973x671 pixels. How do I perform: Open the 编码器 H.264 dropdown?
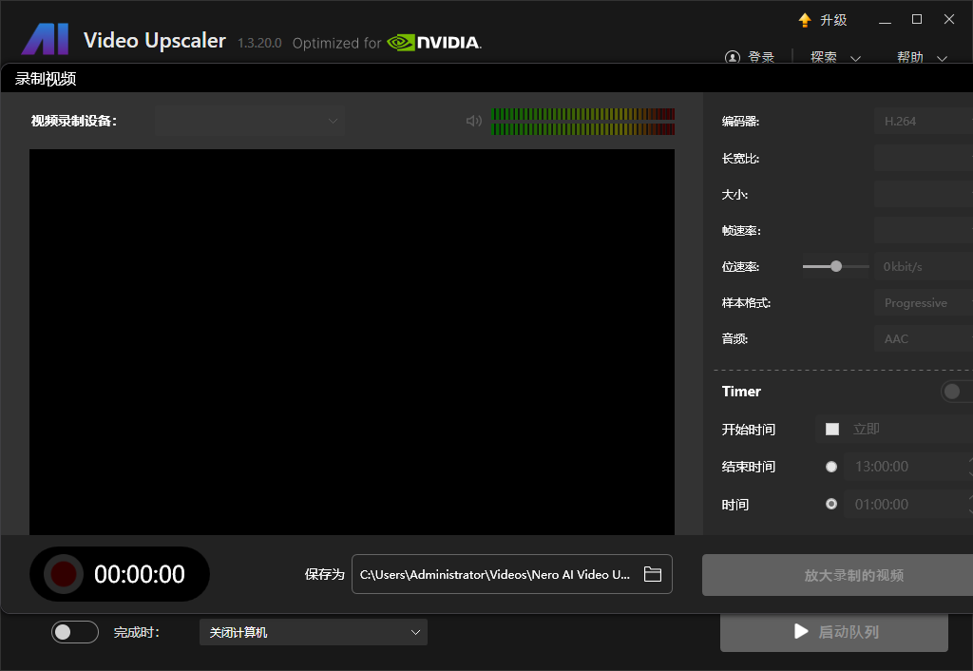click(924, 121)
